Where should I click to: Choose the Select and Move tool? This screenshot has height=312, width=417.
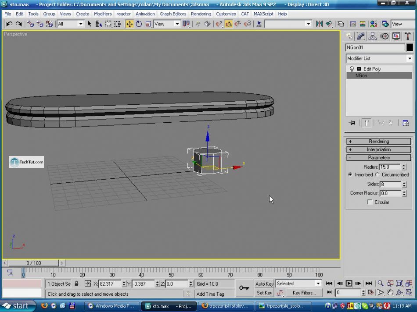click(129, 24)
